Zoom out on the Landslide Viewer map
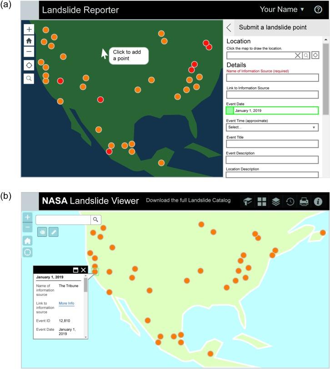Viewport: 330px width, 369px height. click(x=28, y=227)
